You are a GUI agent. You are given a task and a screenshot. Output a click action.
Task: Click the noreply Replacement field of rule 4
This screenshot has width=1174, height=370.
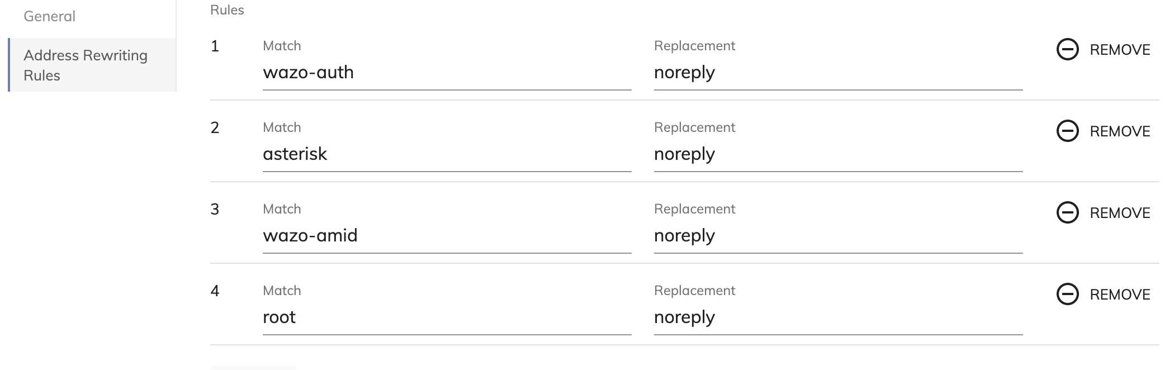[838, 317]
